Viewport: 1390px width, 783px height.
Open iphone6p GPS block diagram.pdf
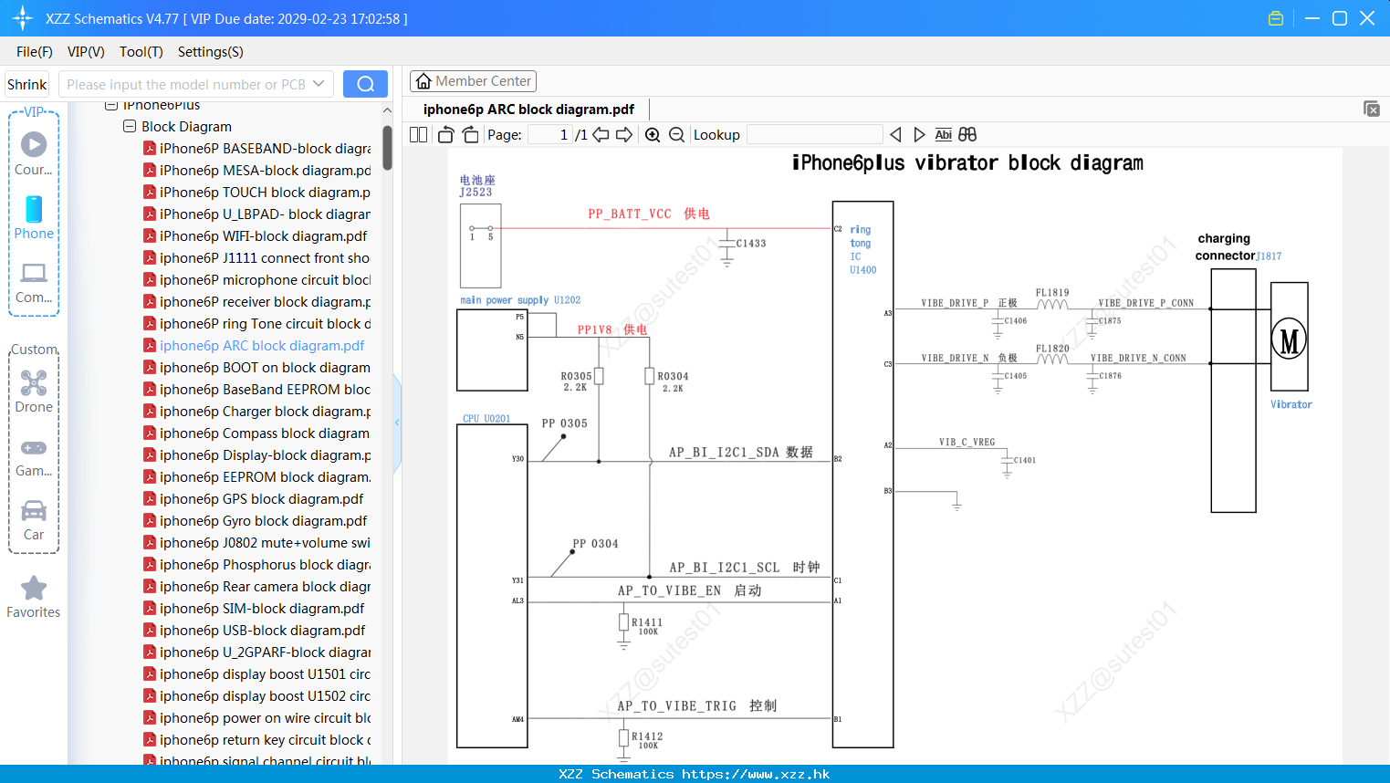point(254,498)
